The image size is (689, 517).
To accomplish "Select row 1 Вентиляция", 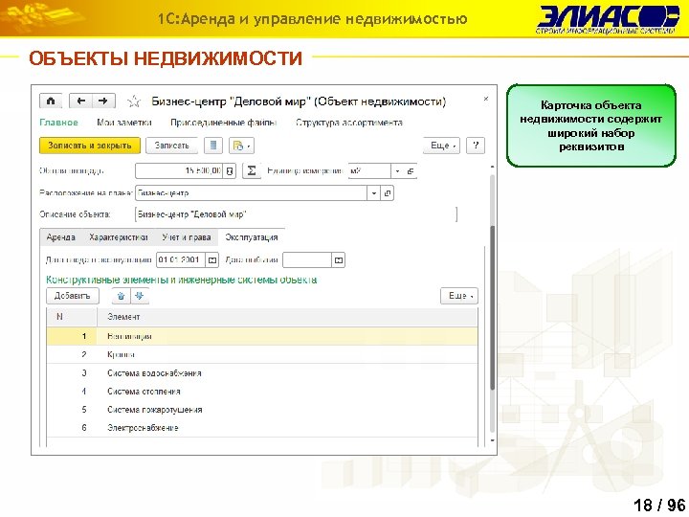I will (x=262, y=336).
